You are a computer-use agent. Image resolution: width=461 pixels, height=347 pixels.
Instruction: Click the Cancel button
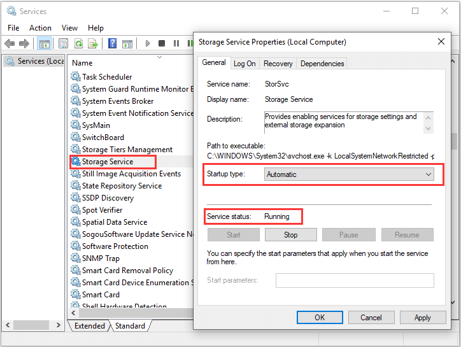coord(371,318)
